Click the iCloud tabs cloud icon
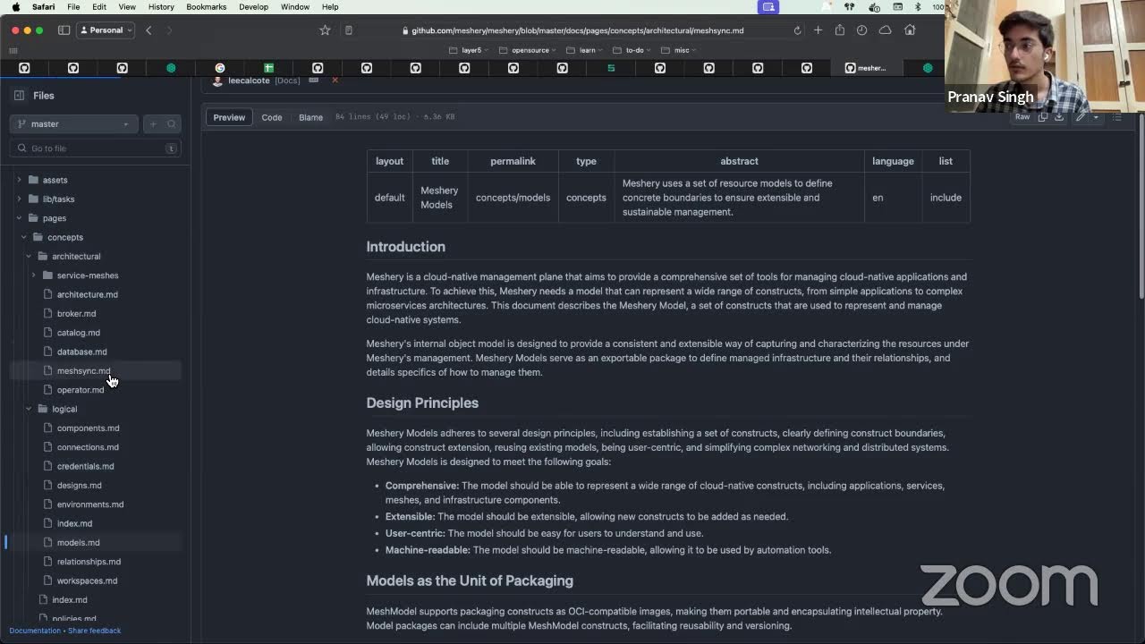Screen dimensions: 1145x644 click(x=885, y=30)
